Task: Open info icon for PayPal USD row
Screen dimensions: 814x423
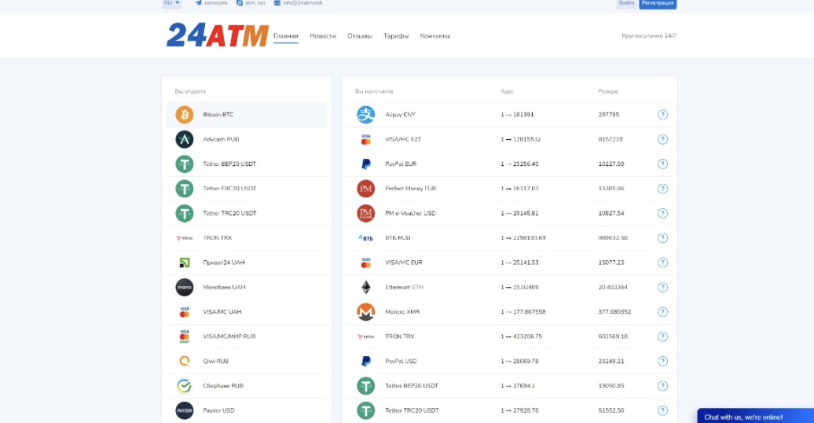Action: pyautogui.click(x=662, y=361)
